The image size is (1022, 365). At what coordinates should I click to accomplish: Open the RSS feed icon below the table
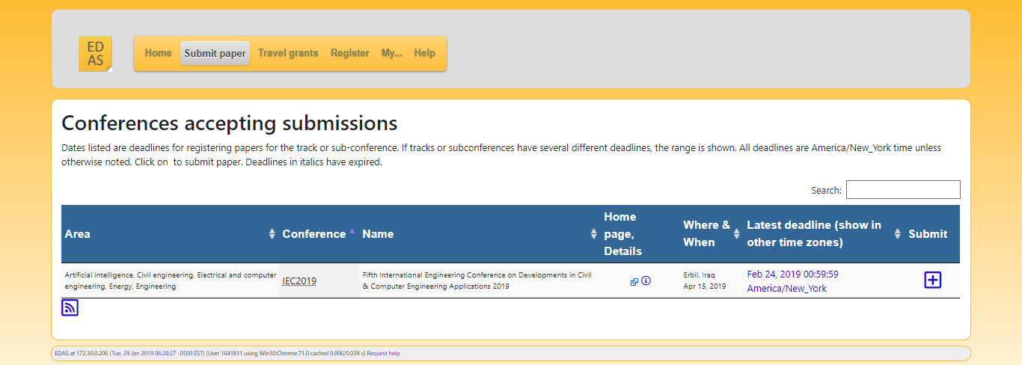tap(70, 307)
